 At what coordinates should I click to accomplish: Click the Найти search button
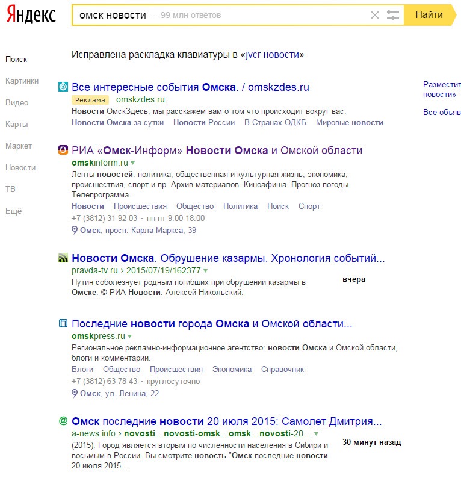pos(430,15)
